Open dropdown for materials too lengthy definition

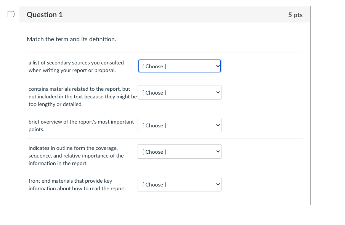click(180, 92)
